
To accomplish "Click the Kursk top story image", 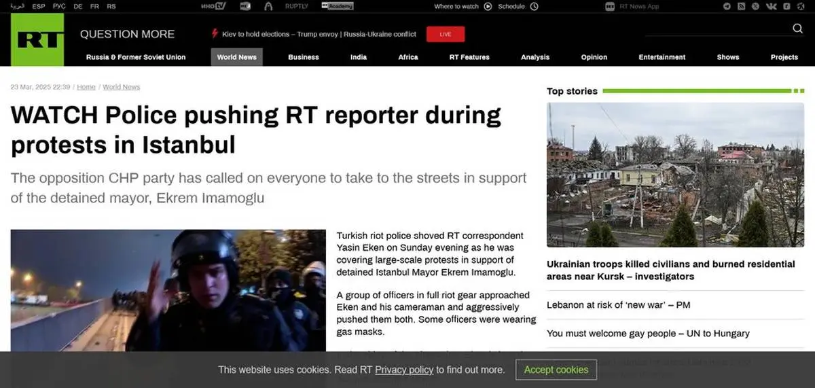I will point(675,175).
